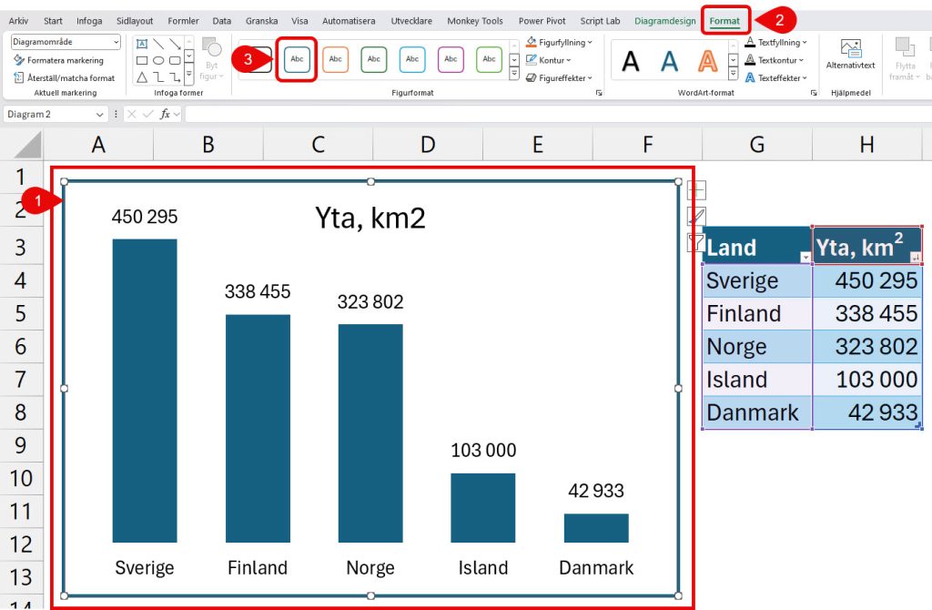Apply the black WordArt style

click(631, 61)
